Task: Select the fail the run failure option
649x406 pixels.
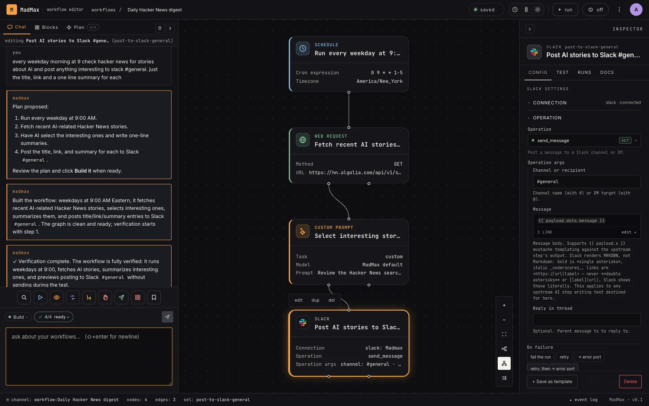Action: 541,357
